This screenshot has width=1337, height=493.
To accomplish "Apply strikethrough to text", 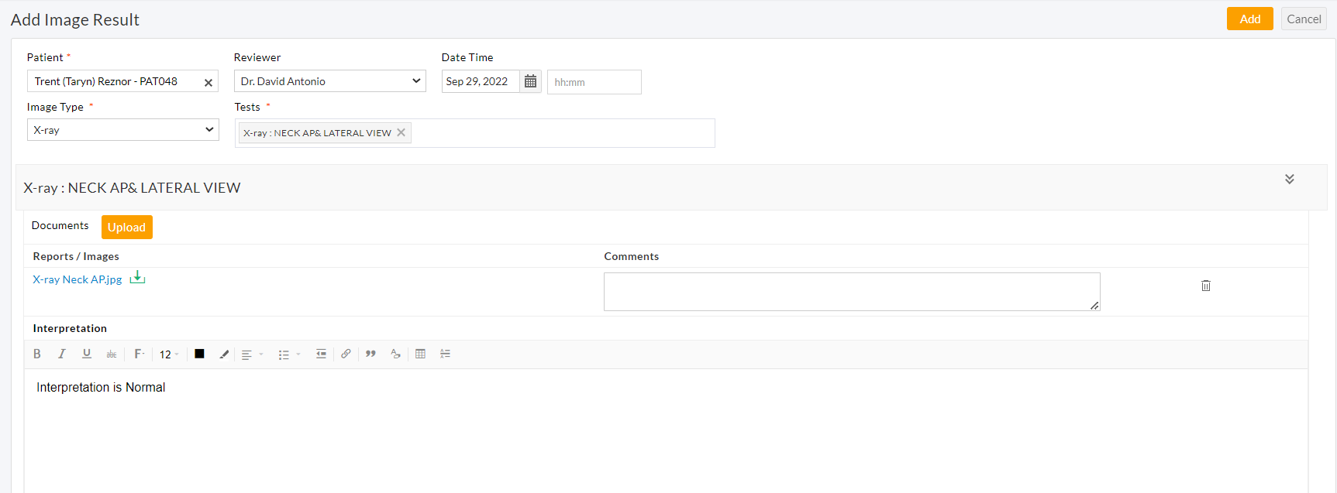I will (112, 354).
